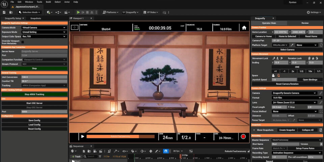Open the Platforms dropdown in toolbar
Screen dimensions: 324x162
(110, 12)
